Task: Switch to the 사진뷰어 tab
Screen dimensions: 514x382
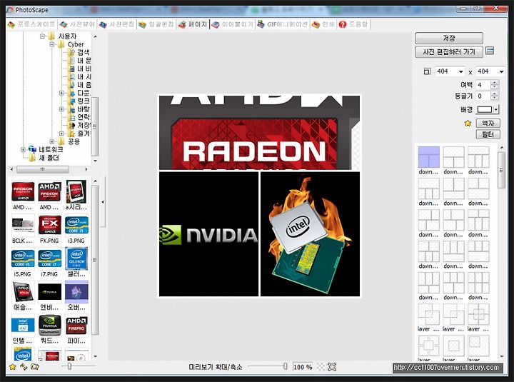Action: (78, 24)
